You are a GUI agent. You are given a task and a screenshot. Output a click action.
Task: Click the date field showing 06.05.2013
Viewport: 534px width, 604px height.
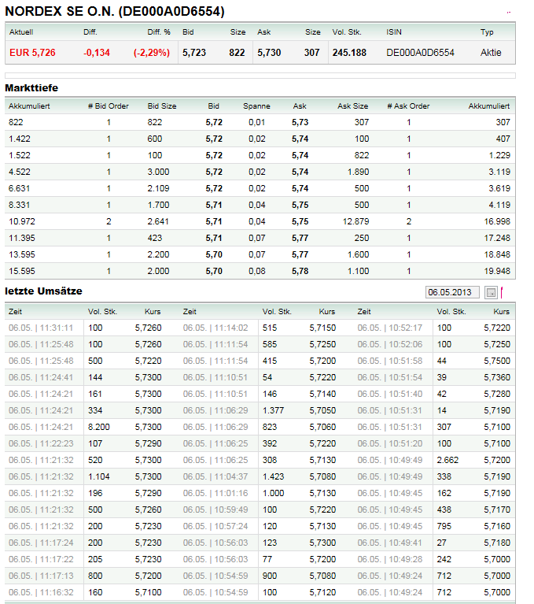pos(452,292)
